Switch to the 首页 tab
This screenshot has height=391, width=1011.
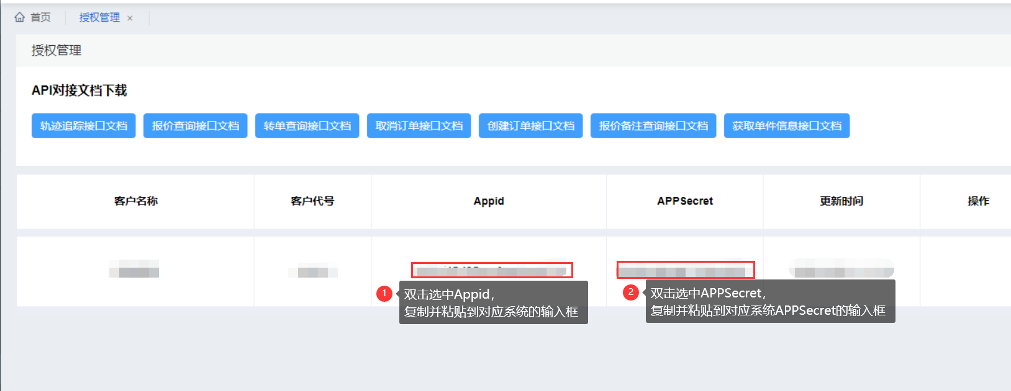40,17
